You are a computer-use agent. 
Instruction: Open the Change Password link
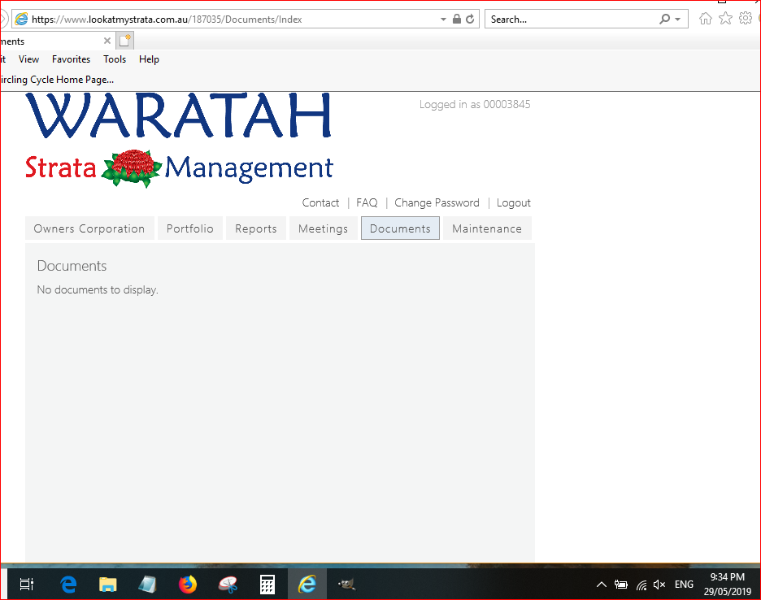point(437,203)
